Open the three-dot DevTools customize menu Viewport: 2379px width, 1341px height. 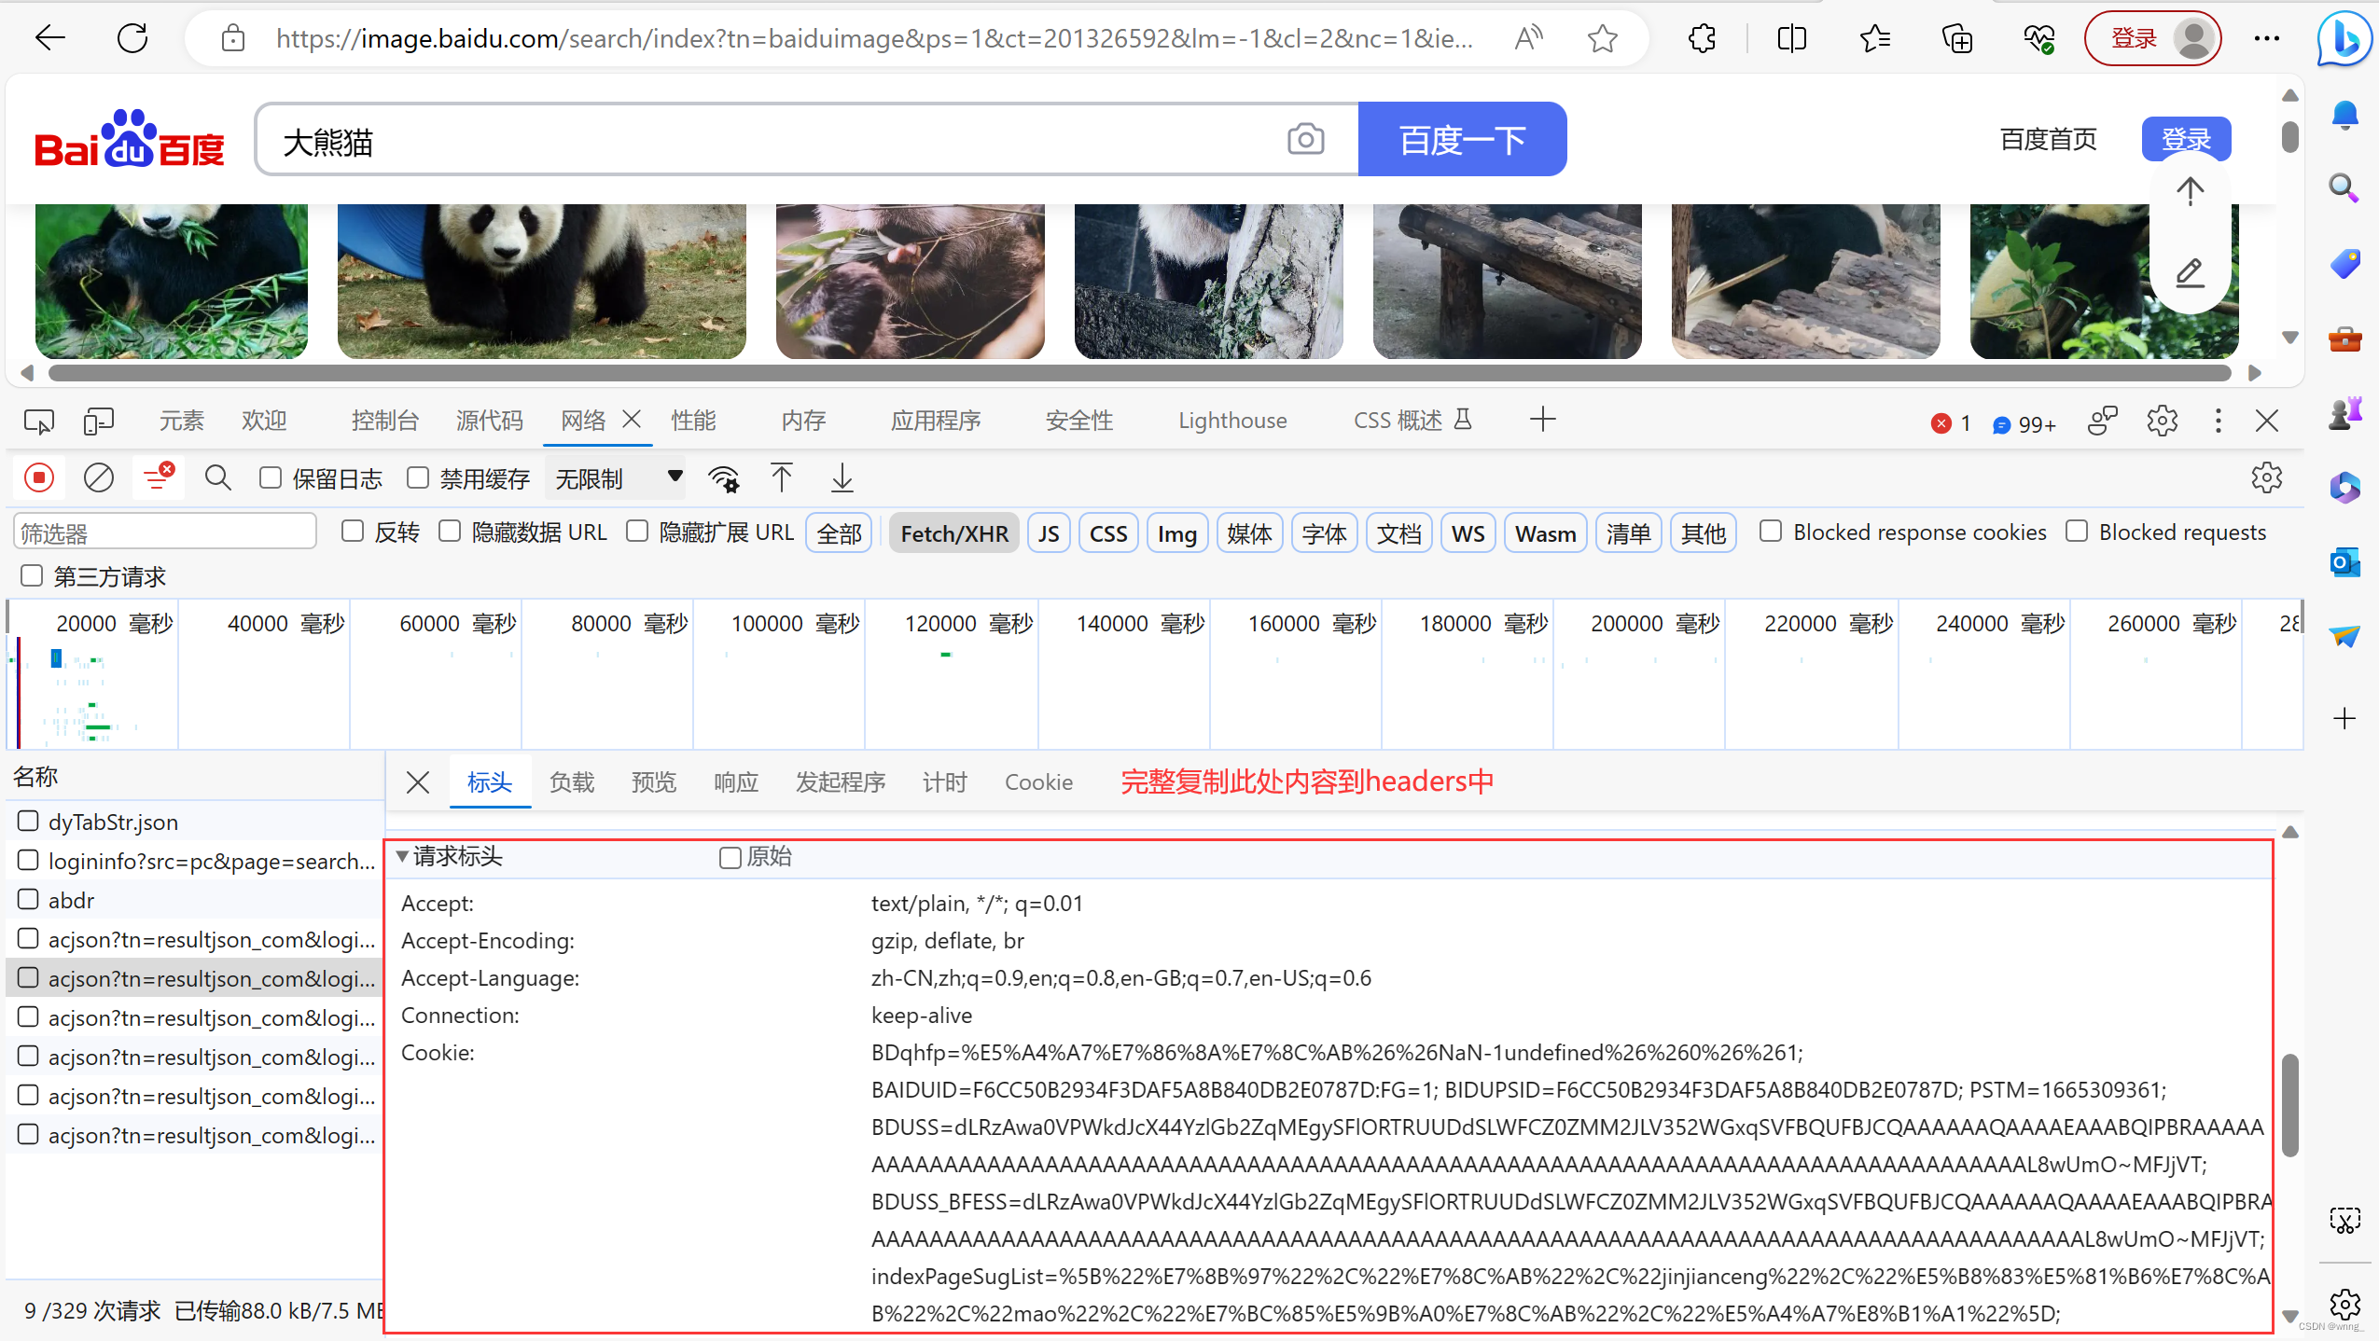point(2218,421)
